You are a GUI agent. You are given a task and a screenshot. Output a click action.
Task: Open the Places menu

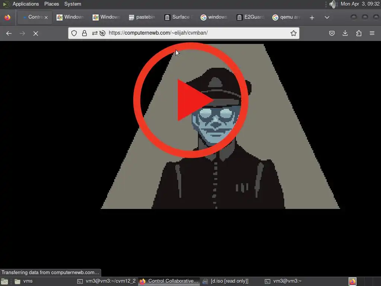coord(51,4)
